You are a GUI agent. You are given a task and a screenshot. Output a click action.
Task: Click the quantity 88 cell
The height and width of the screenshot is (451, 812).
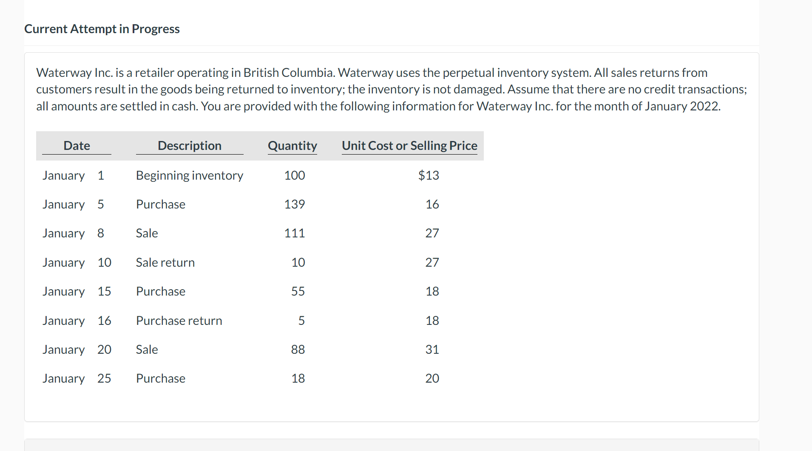click(298, 350)
